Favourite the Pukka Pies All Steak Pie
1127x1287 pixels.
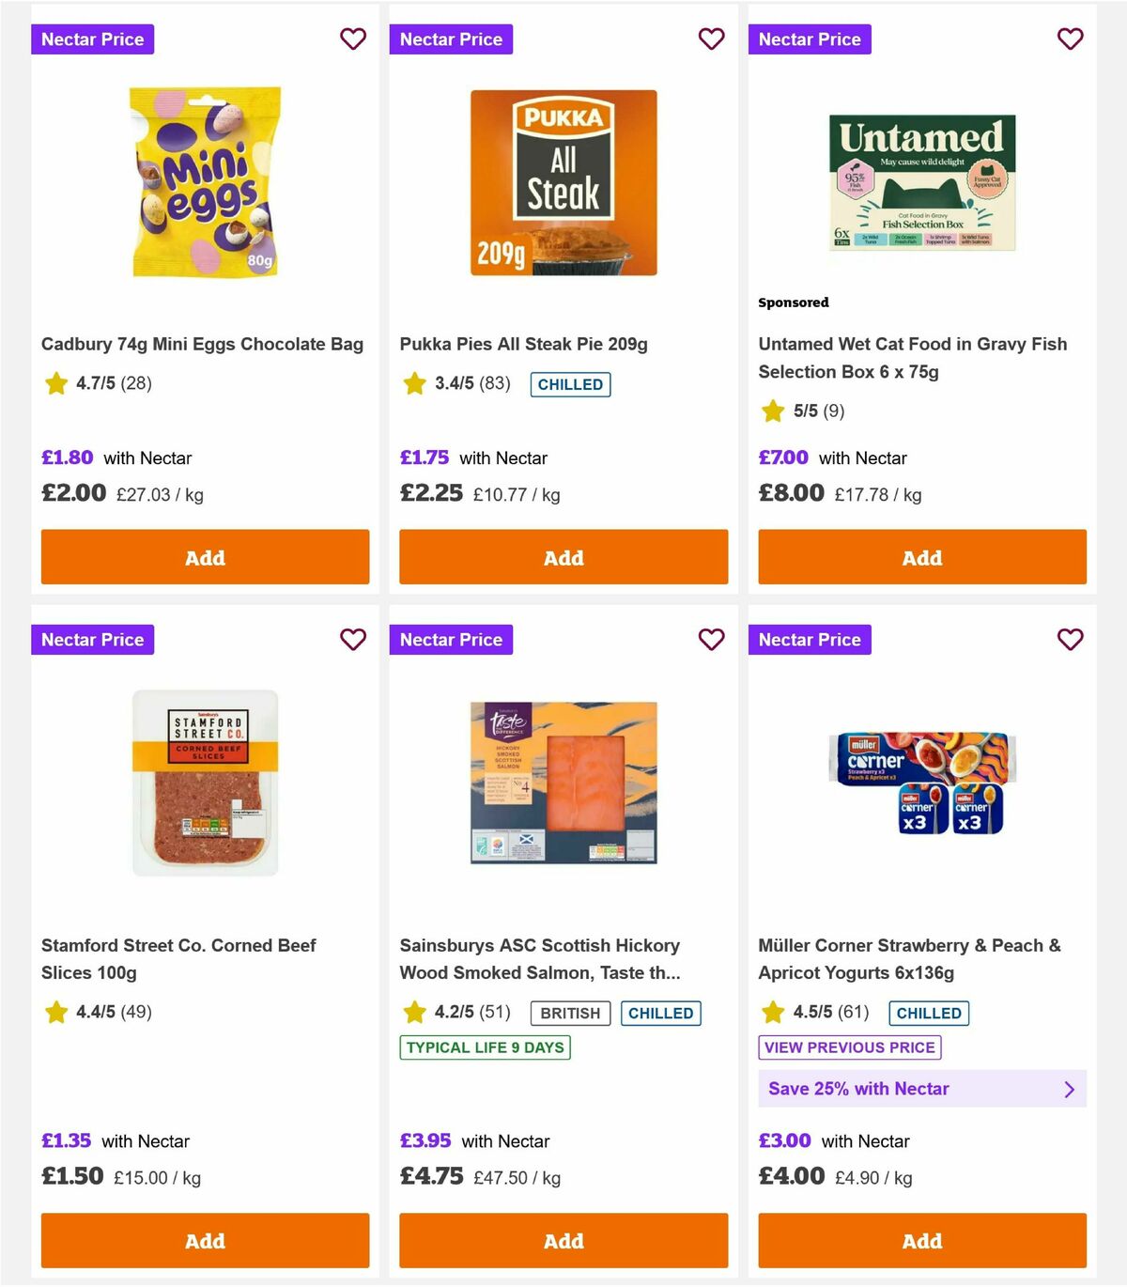[x=712, y=39]
